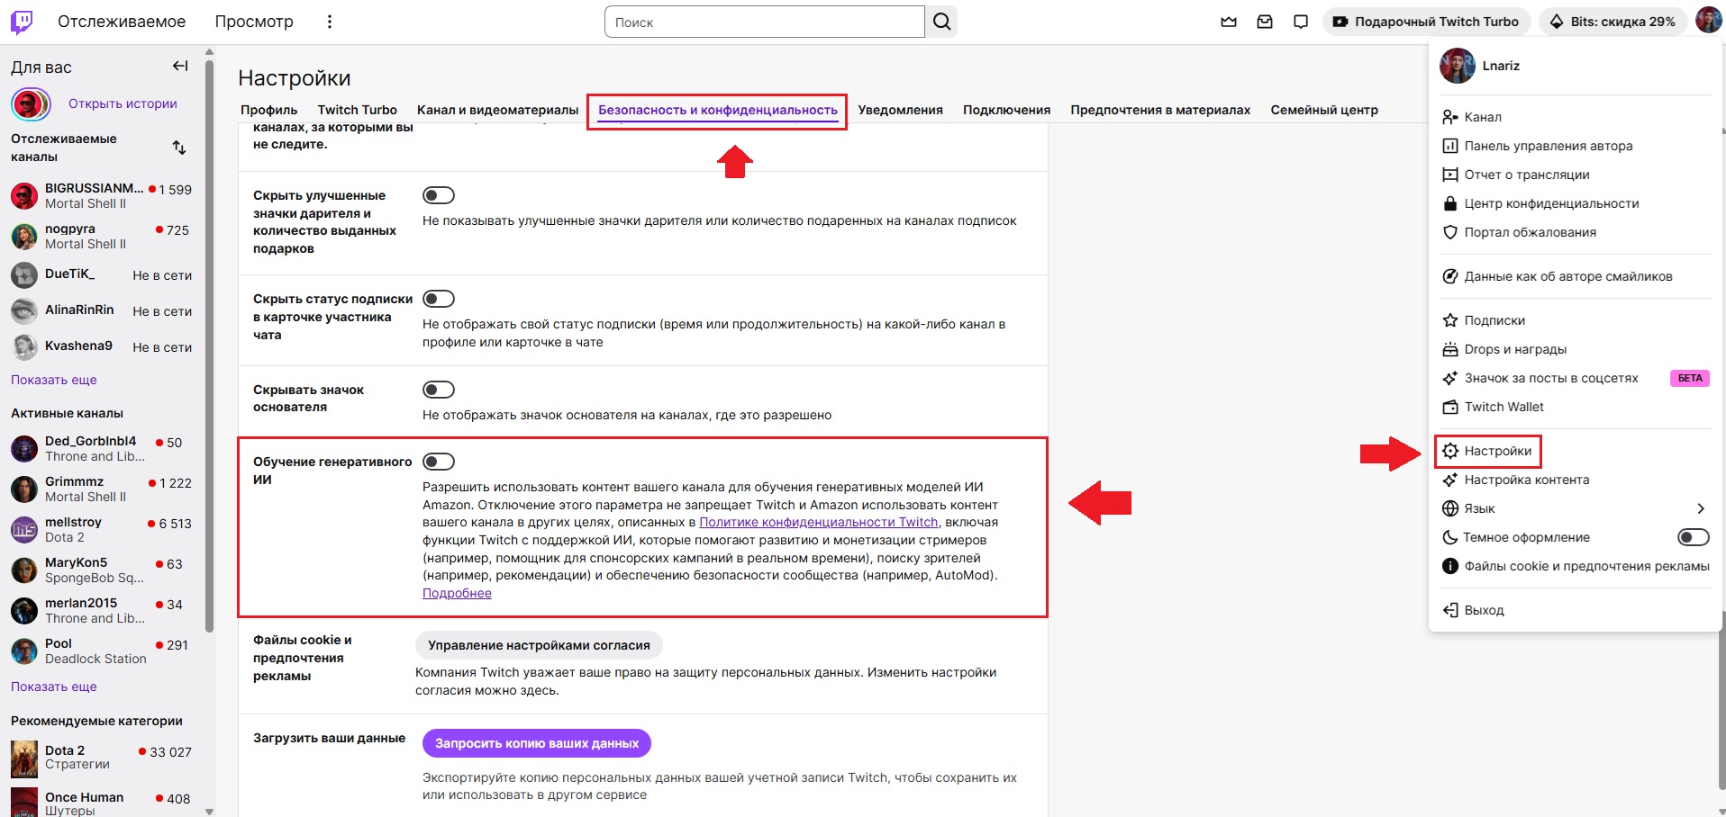1726x817 pixels.
Task: Switch to Канал и видеоматериалы tab
Action: 497,110
